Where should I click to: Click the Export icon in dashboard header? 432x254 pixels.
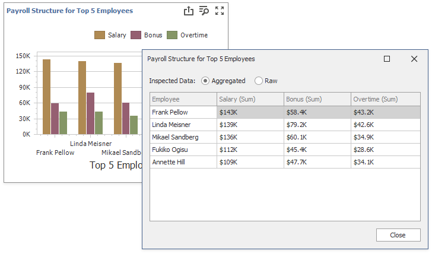pos(189,11)
